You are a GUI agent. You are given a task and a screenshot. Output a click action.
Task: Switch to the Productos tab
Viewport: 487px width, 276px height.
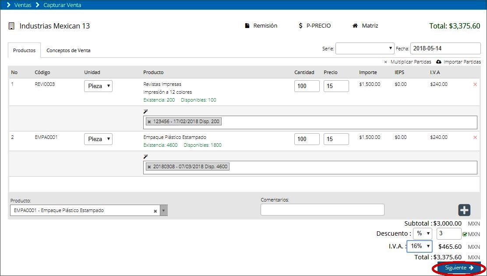click(x=24, y=50)
